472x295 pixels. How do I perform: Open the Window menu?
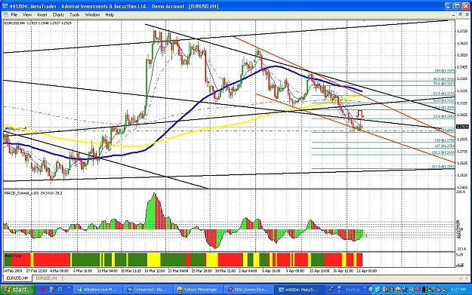click(92, 15)
